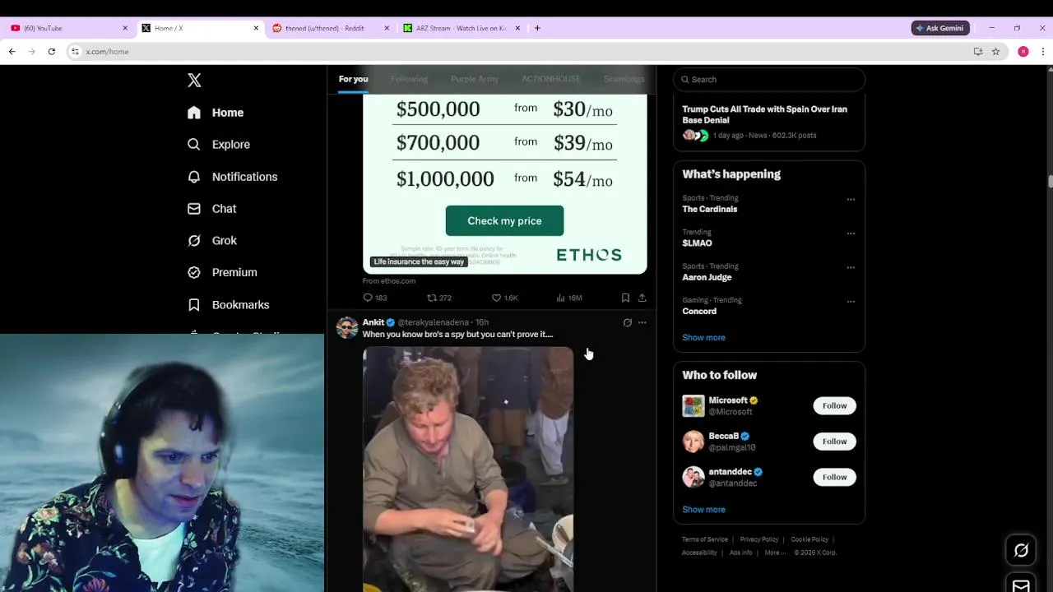This screenshot has height=592, width=1053.
Task: Close the Reddit tab
Action: [387, 28]
